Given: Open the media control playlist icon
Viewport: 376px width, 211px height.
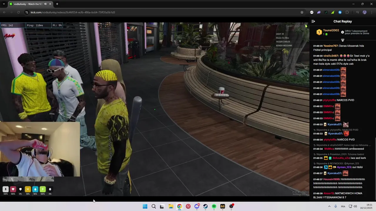Looking at the screenshot, I should (357, 12).
